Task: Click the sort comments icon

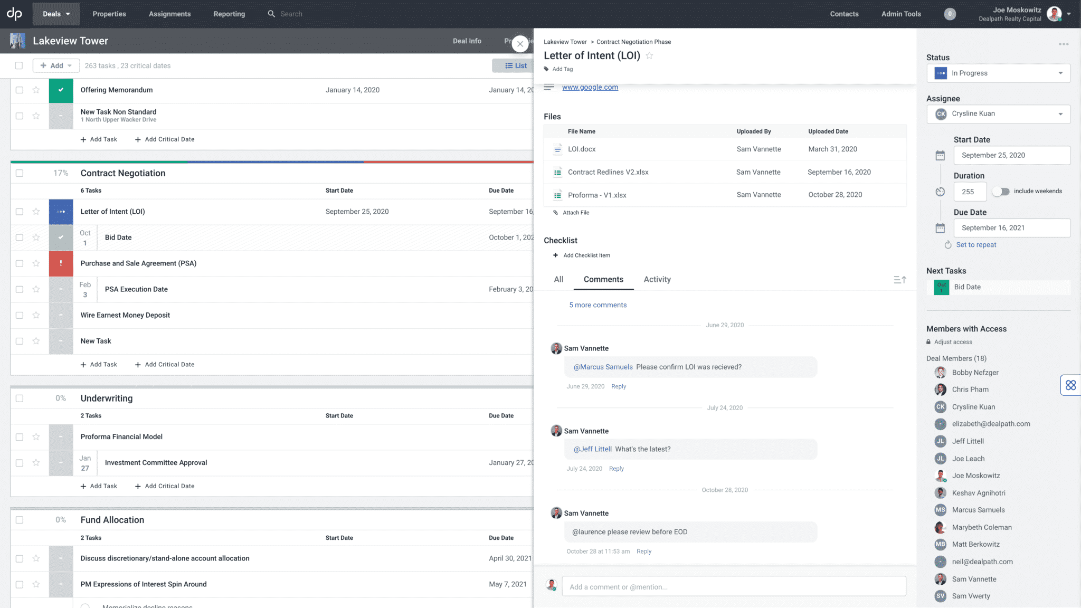Action: point(900,280)
